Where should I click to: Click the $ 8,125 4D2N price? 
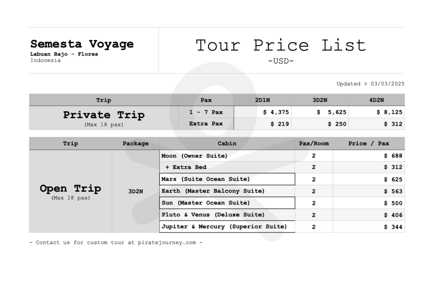tap(389, 112)
